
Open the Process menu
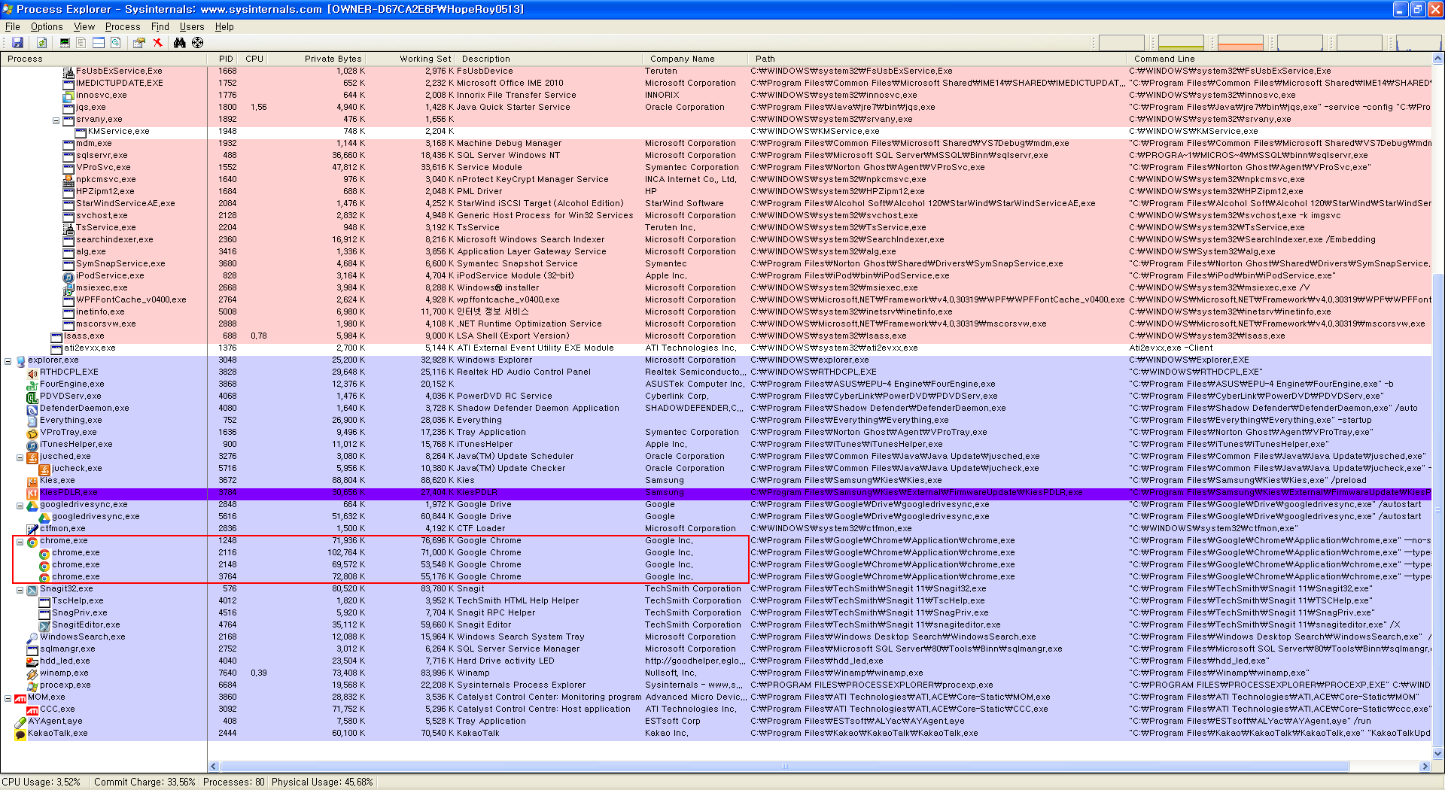coord(123,26)
